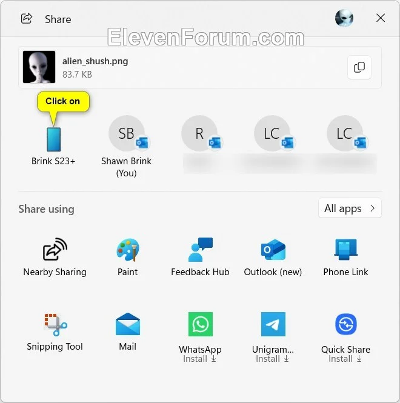Select Quick Share app icon
The width and height of the screenshot is (400, 403).
pos(346,324)
